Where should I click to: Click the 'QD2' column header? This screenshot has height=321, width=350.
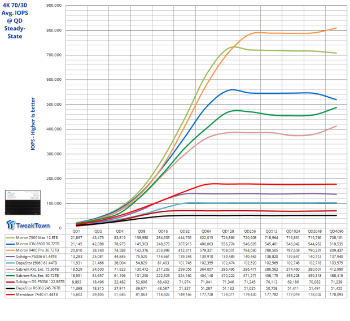pyautogui.click(x=98, y=231)
